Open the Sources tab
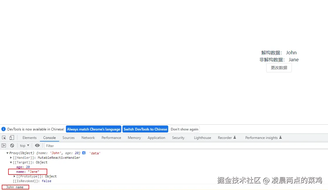Image resolution: width=328 pixels, height=190 pixels. (x=69, y=138)
